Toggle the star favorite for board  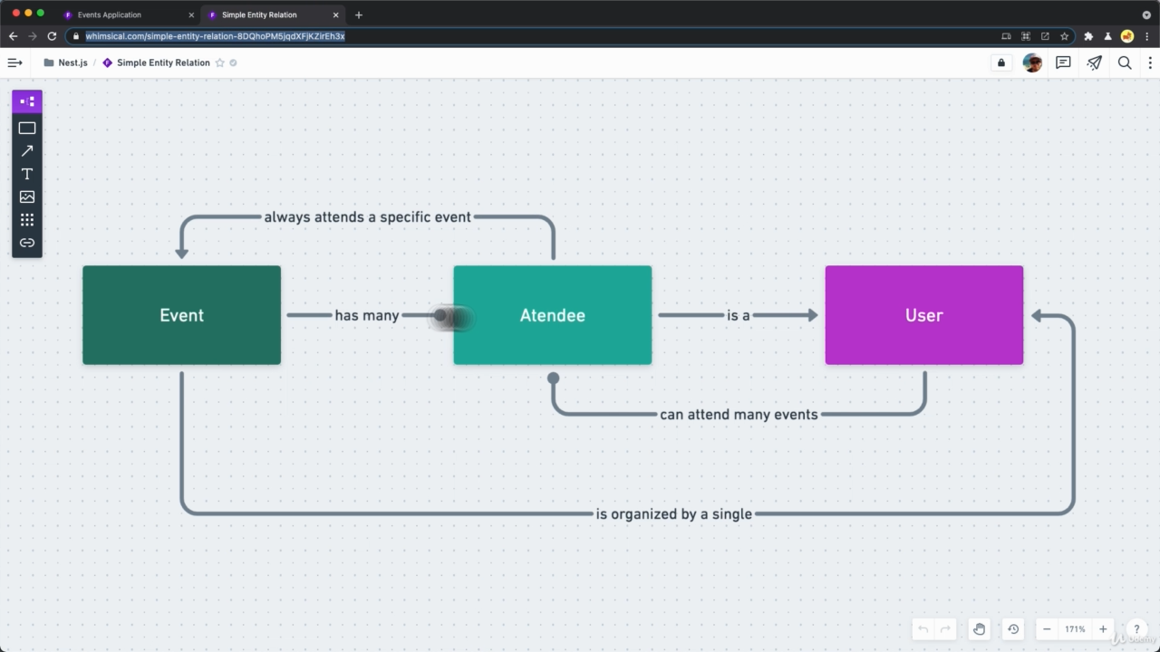point(219,63)
